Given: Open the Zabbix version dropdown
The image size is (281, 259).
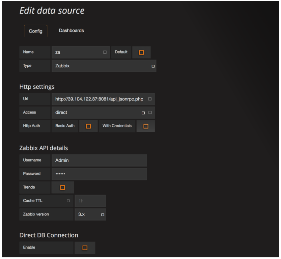Looking at the screenshot, I should click(90, 214).
